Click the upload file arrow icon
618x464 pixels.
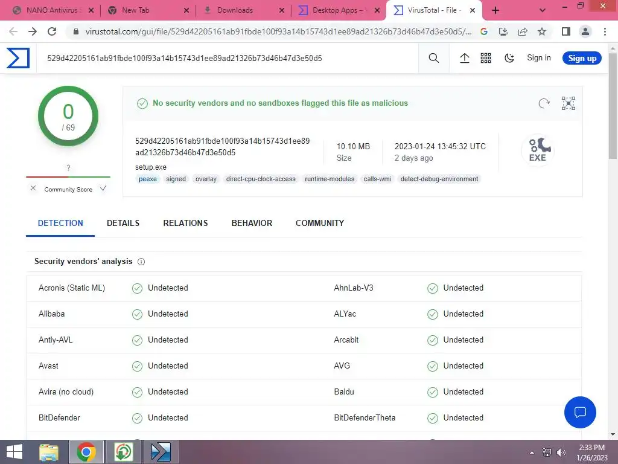point(464,58)
